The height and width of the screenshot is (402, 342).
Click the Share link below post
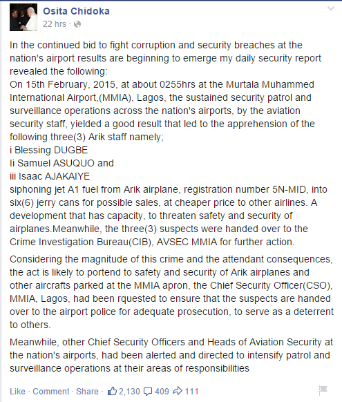point(87,391)
